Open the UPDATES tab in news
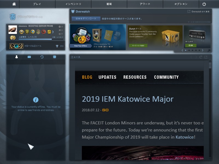The image size is (219, 164). coord(107,77)
